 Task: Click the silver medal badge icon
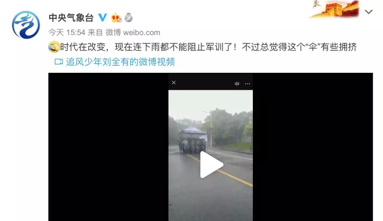[128, 18]
